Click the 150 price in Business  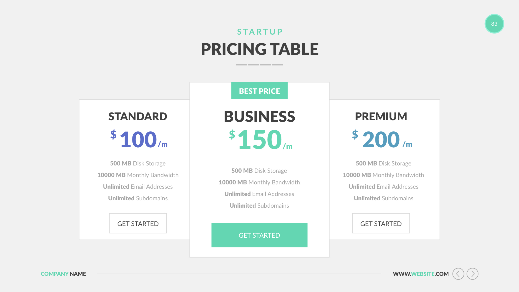pos(260,140)
